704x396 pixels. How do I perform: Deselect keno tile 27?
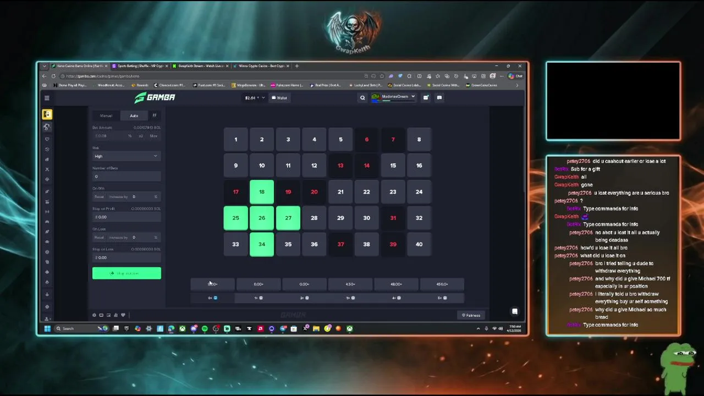pyautogui.click(x=288, y=218)
